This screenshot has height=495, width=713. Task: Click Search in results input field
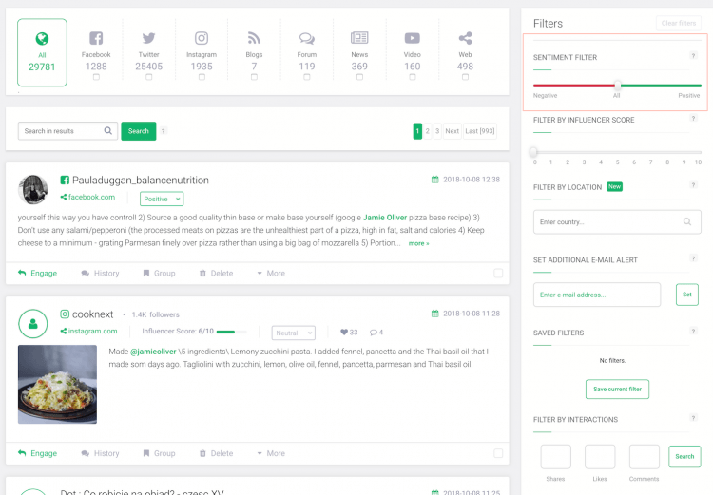(67, 131)
